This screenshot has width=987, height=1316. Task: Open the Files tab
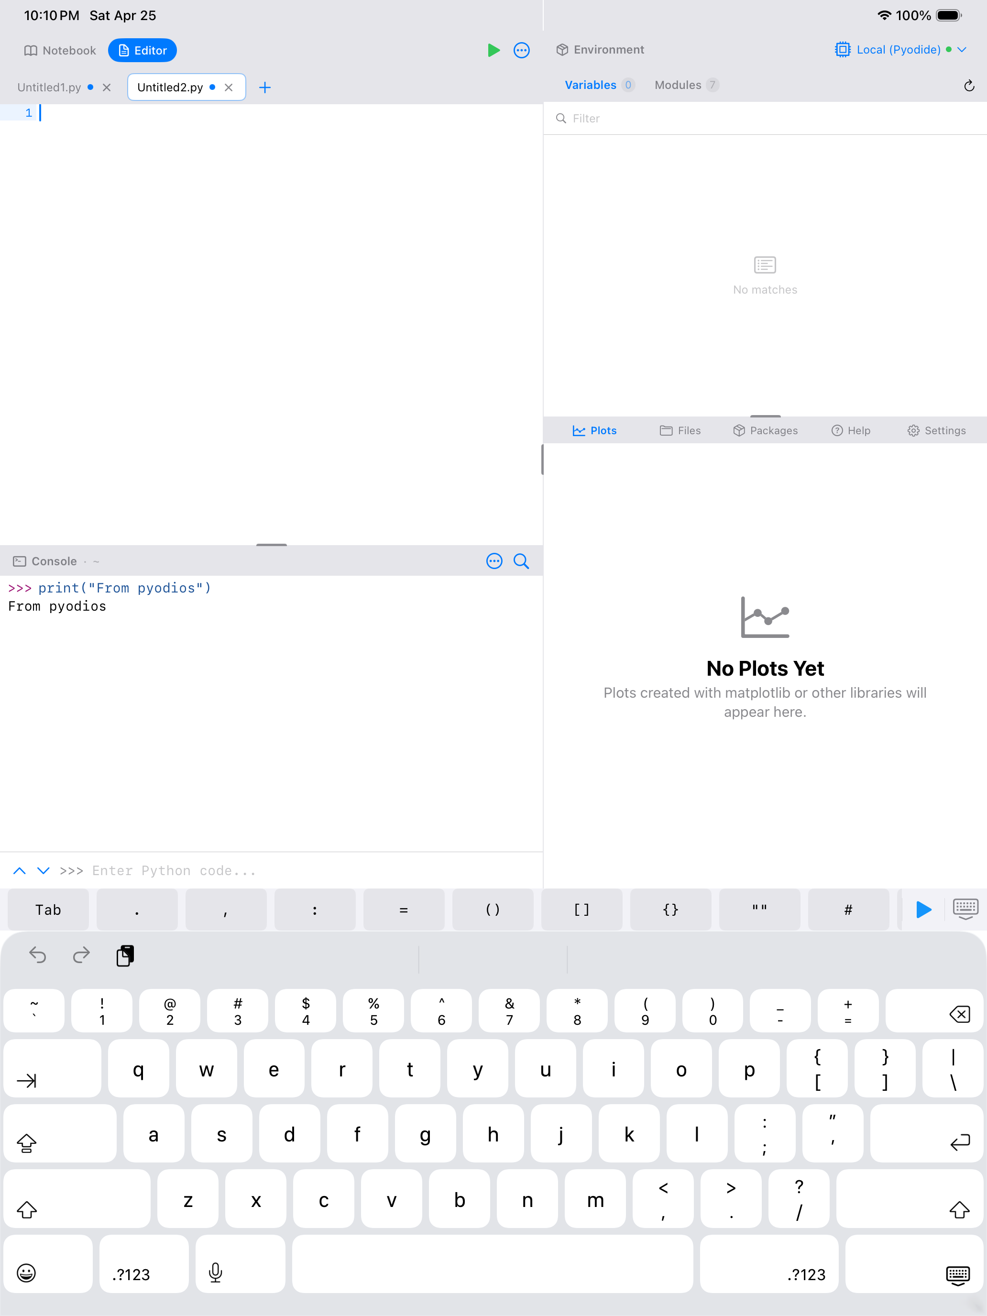(680, 431)
